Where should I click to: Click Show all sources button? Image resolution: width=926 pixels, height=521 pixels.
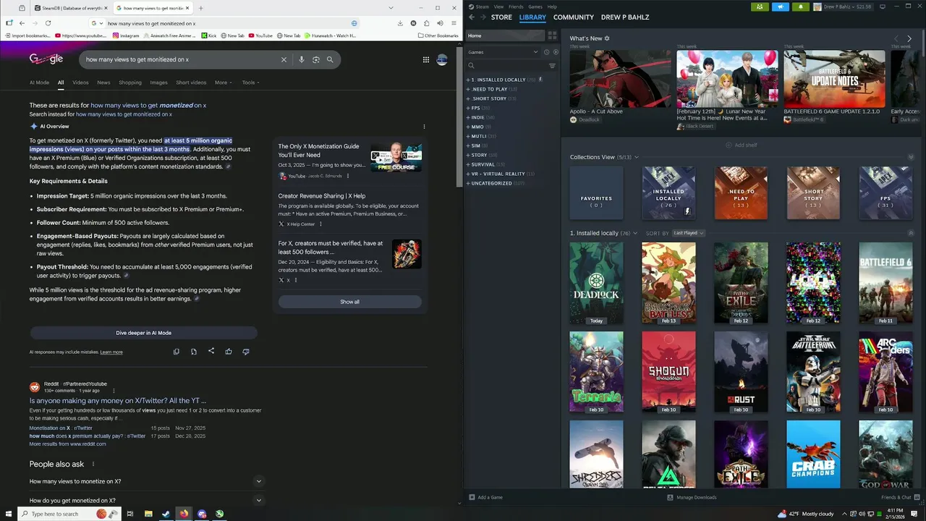pos(349,302)
